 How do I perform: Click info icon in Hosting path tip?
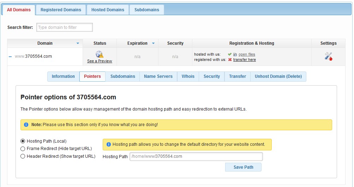point(109,144)
